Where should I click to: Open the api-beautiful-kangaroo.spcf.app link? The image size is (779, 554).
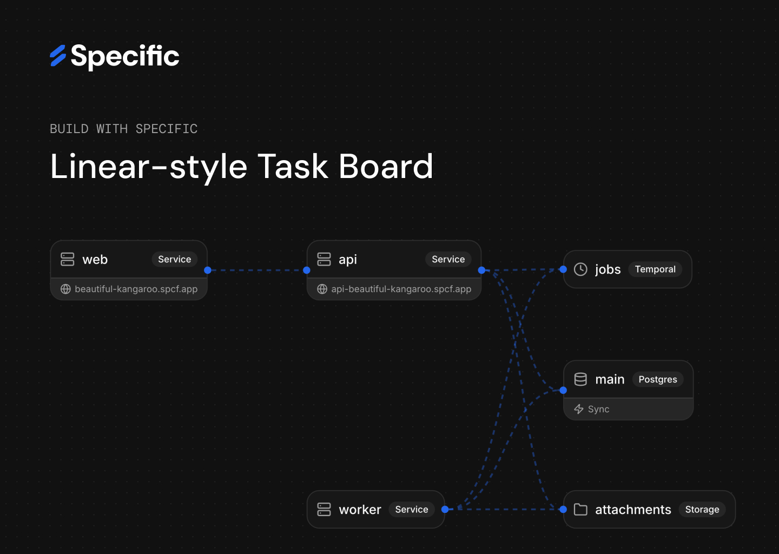[401, 289]
